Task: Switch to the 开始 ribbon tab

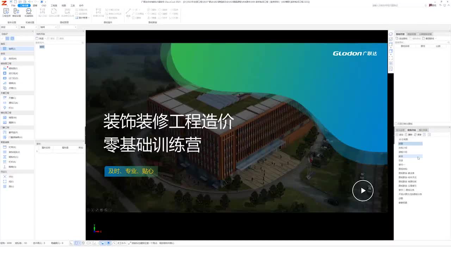Action: pos(13,6)
